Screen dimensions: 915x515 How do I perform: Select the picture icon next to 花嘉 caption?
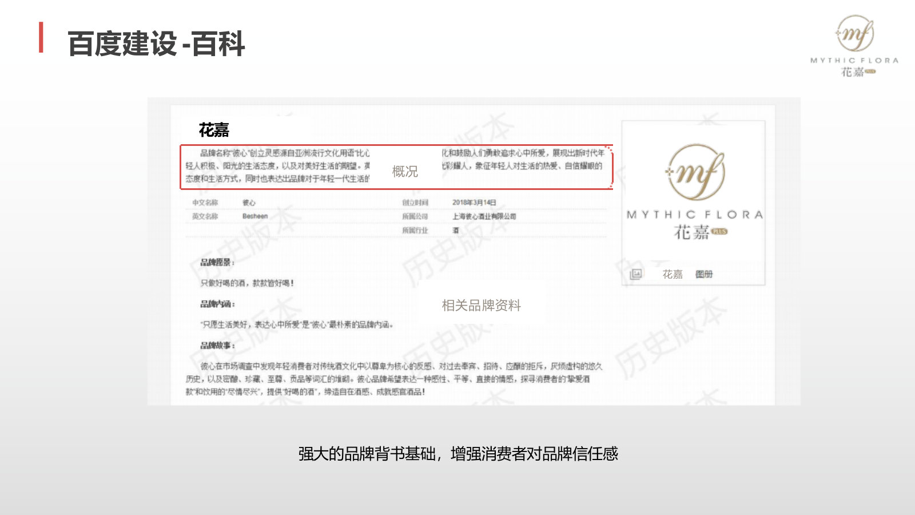pos(636,274)
